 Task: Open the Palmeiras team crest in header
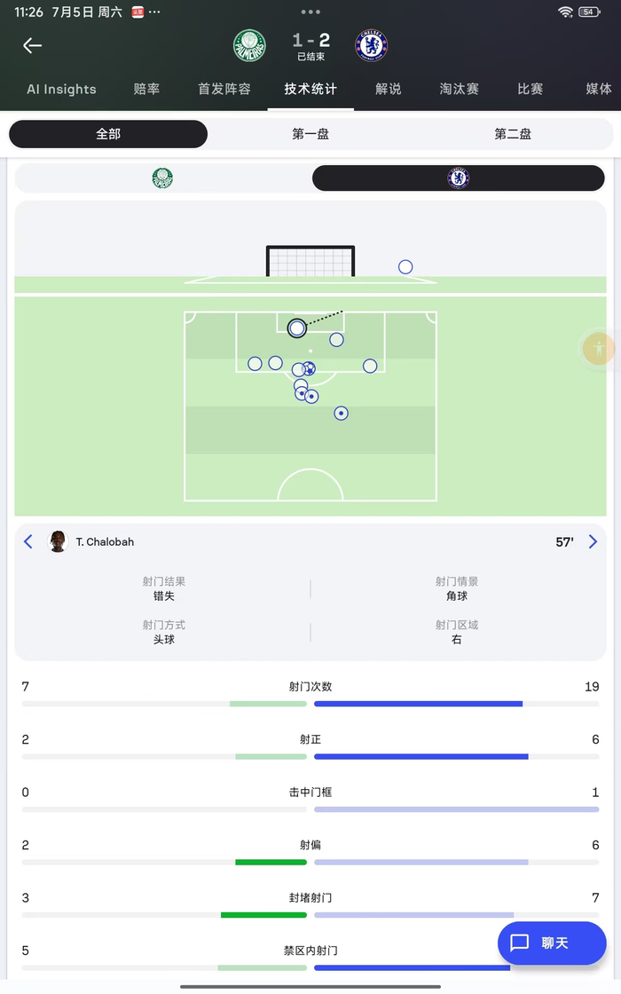(x=249, y=46)
